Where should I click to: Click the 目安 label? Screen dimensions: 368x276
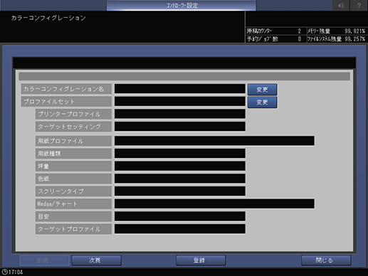(x=73, y=216)
